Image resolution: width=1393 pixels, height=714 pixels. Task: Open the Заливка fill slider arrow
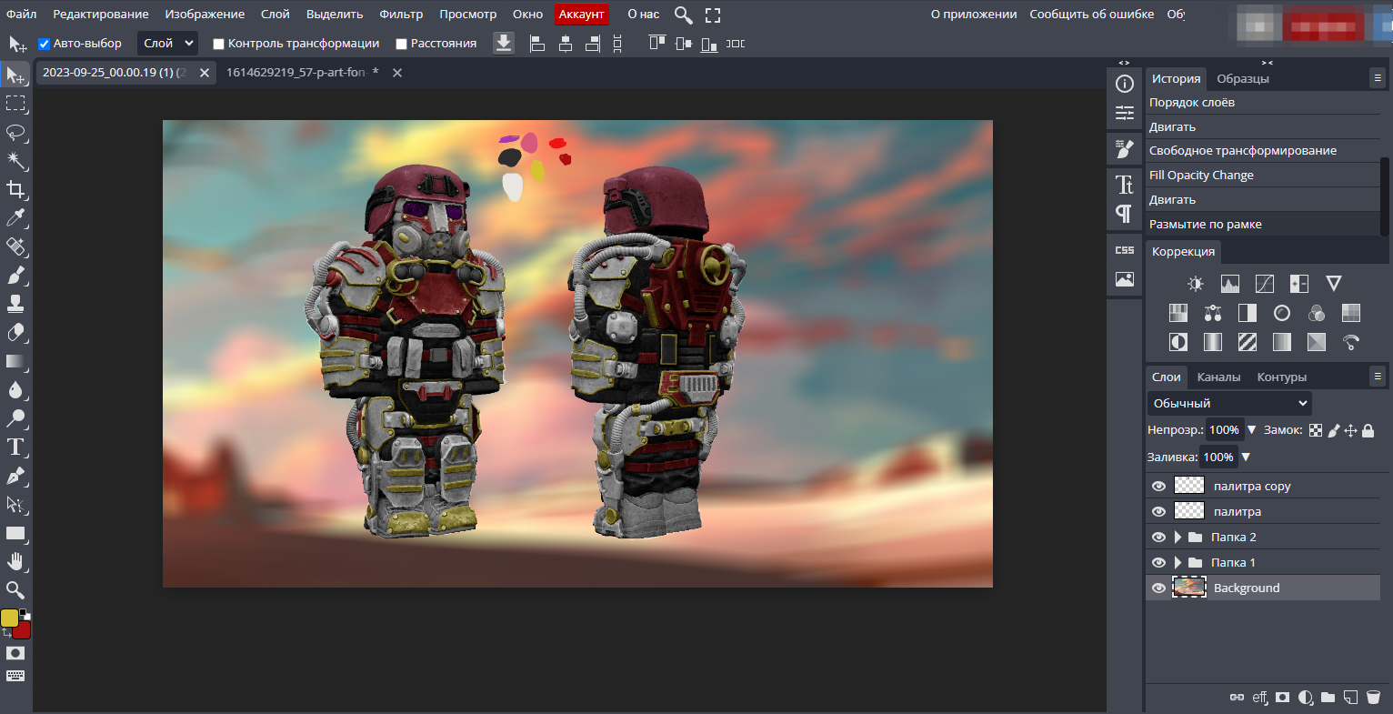(x=1246, y=458)
